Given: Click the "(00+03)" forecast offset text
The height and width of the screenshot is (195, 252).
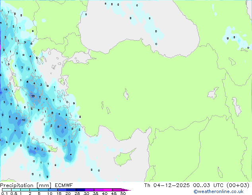Looking at the screenshot, I should [238, 185].
